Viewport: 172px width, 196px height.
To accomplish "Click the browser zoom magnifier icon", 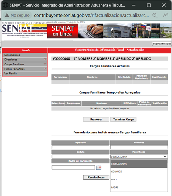I will coord(155,15).
